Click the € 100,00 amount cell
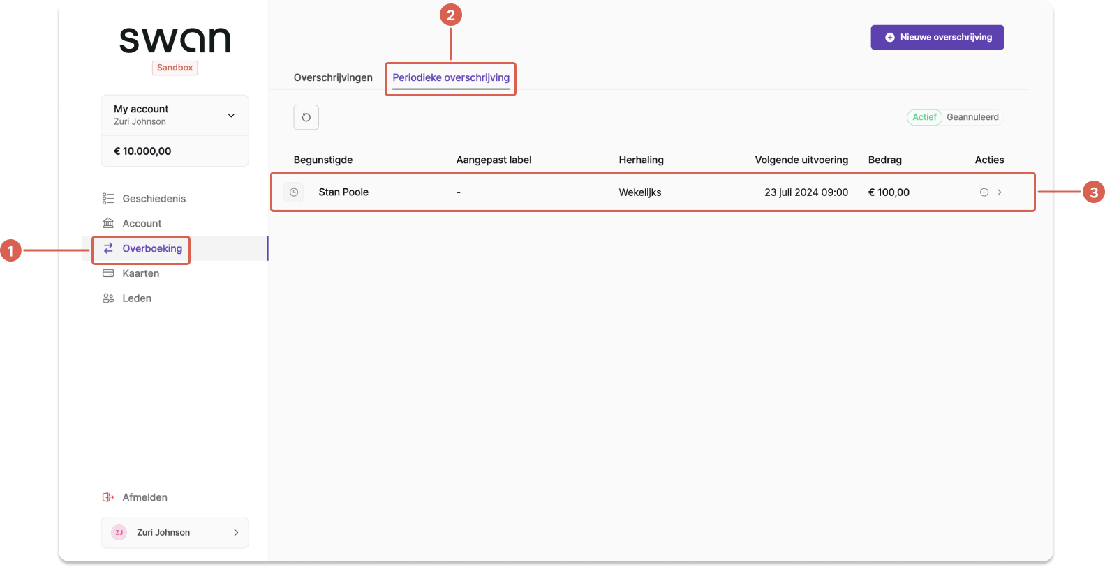 [x=889, y=192]
